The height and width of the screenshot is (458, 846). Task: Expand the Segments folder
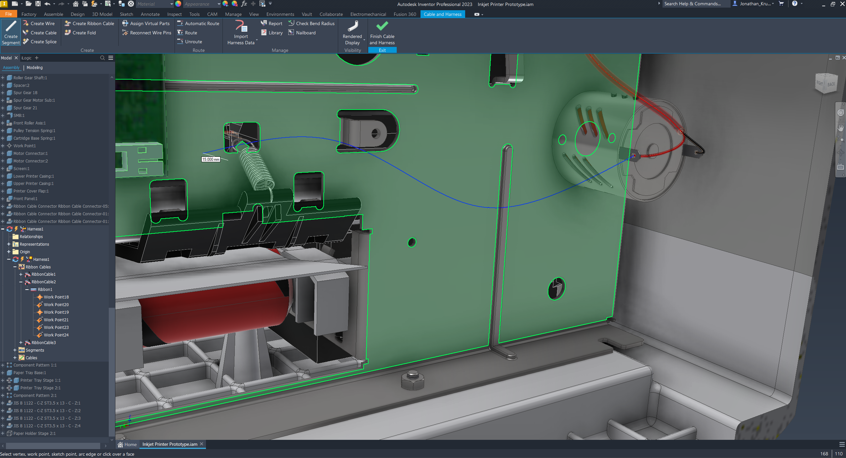(15, 350)
